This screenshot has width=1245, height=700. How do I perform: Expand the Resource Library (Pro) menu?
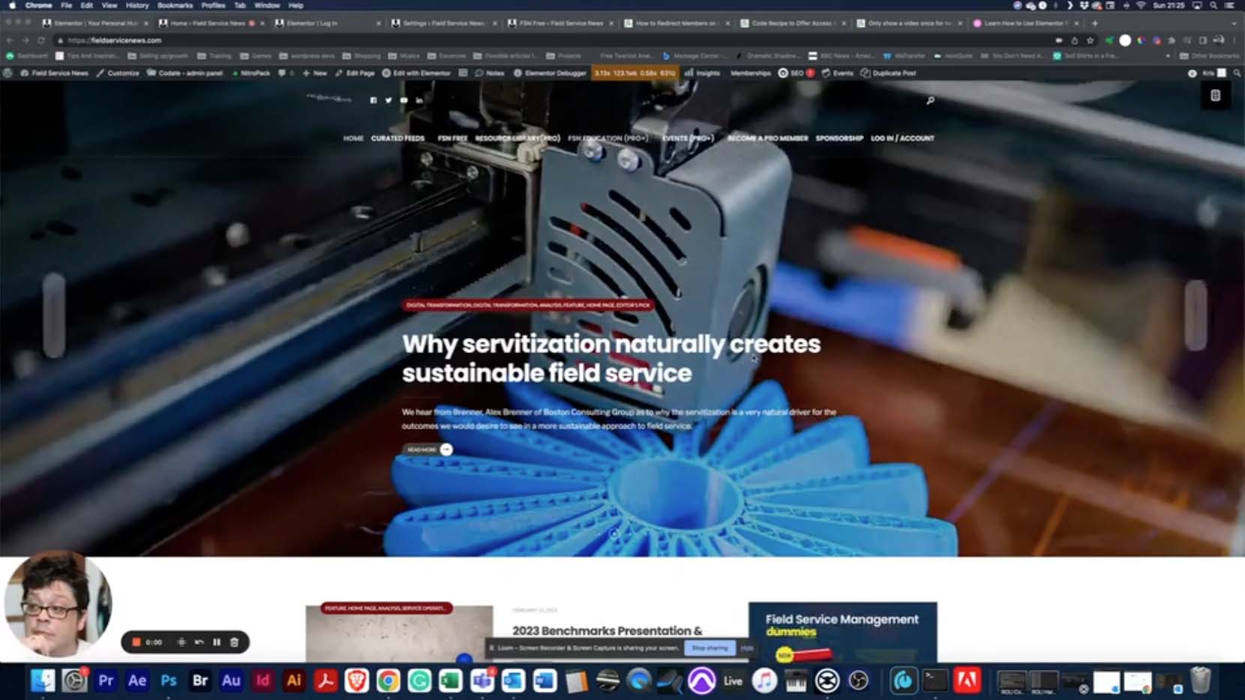coord(517,139)
